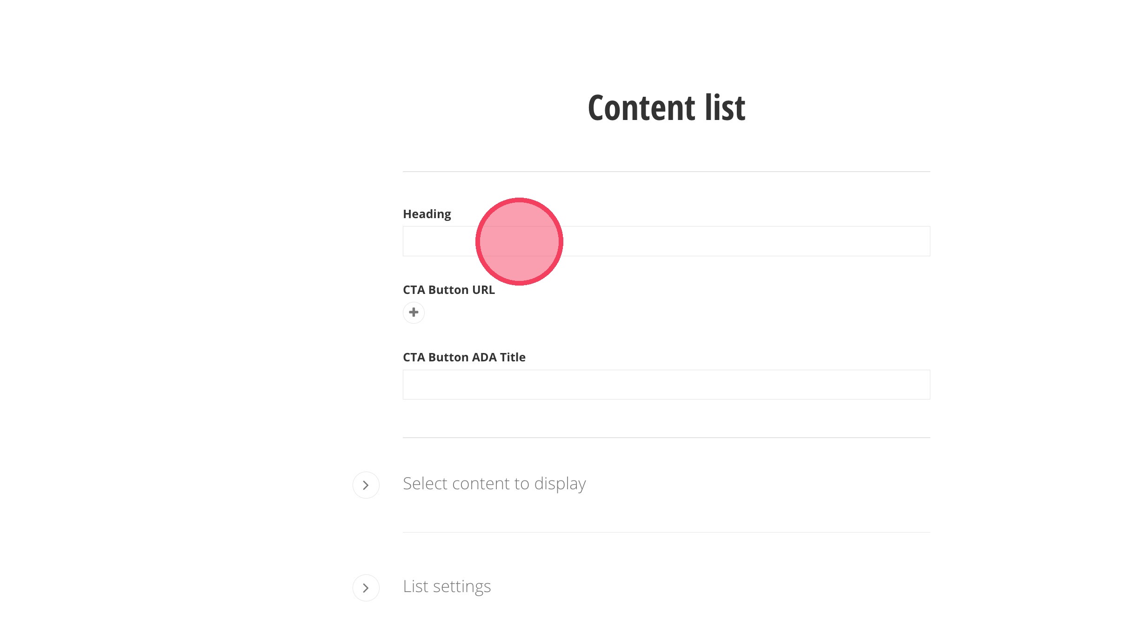The image size is (1122, 626).
Task: Place cursor in the Heading input box
Action: click(698, 241)
